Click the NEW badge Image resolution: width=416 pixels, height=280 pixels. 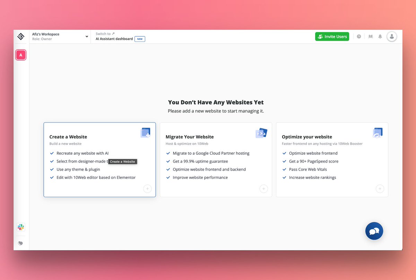click(x=140, y=39)
